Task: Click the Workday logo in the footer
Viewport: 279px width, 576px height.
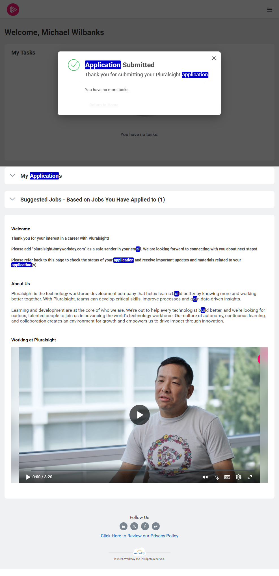Action: [x=139, y=552]
